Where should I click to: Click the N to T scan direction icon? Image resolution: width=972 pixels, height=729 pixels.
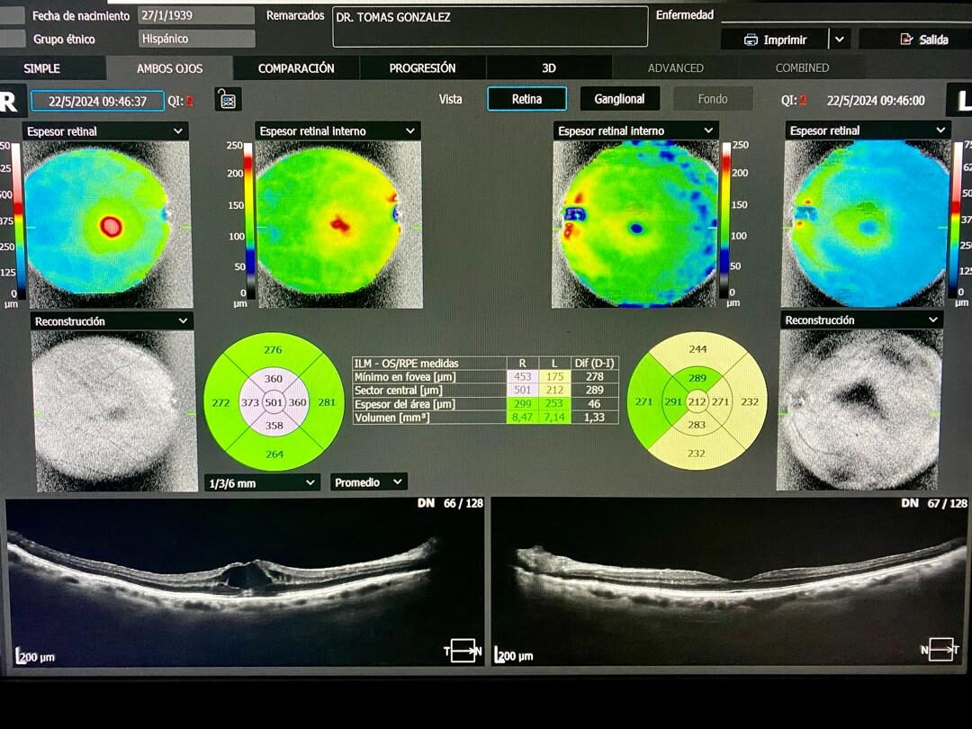tap(940, 649)
